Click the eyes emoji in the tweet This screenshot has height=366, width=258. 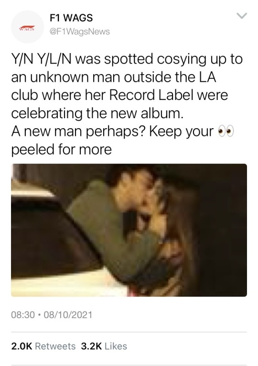(x=226, y=132)
